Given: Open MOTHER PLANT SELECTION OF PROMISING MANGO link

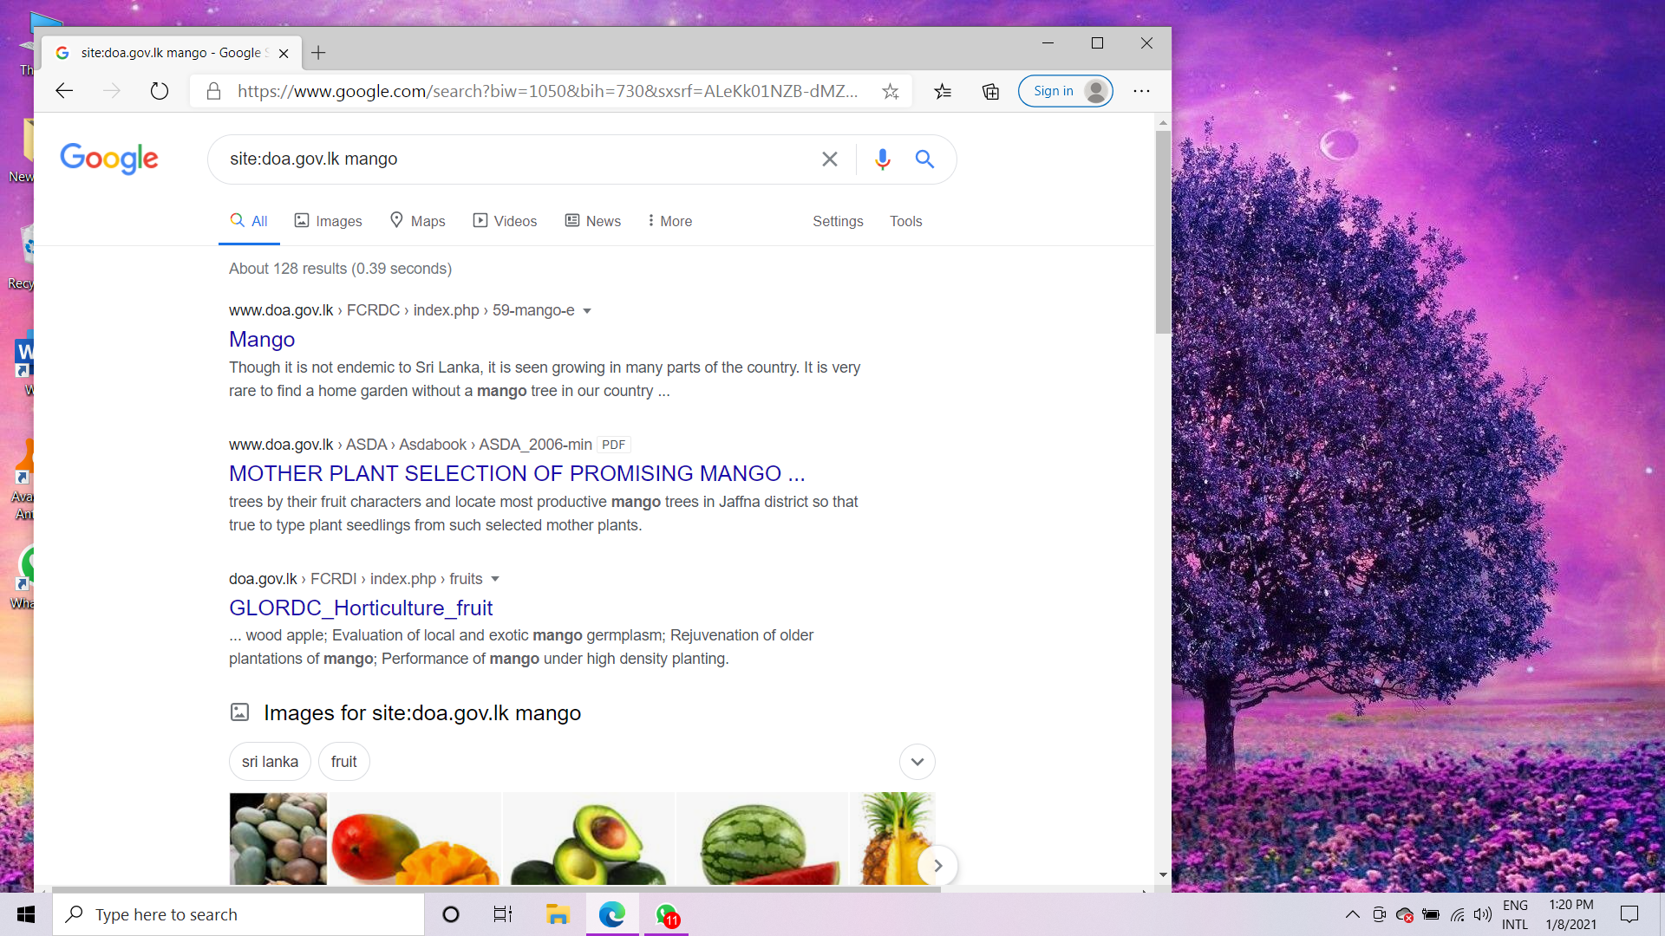Looking at the screenshot, I should 517,473.
